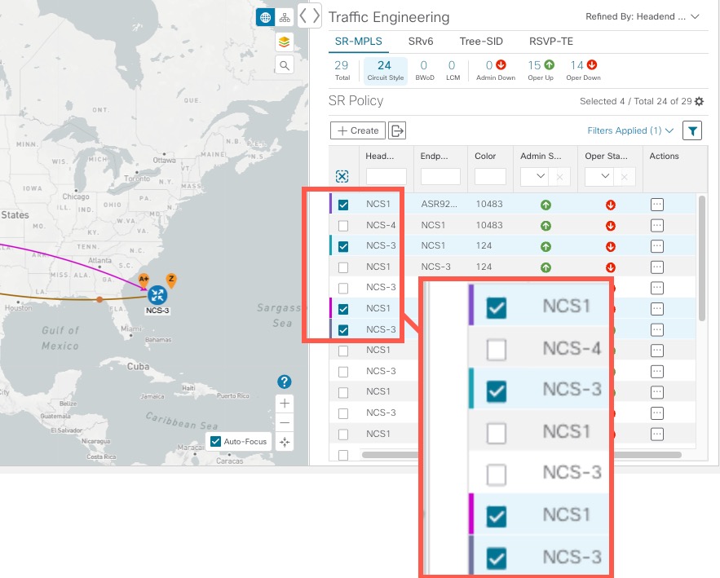Image resolution: width=720 pixels, height=578 pixels.
Task: Click the help question mark icon
Action: click(283, 381)
